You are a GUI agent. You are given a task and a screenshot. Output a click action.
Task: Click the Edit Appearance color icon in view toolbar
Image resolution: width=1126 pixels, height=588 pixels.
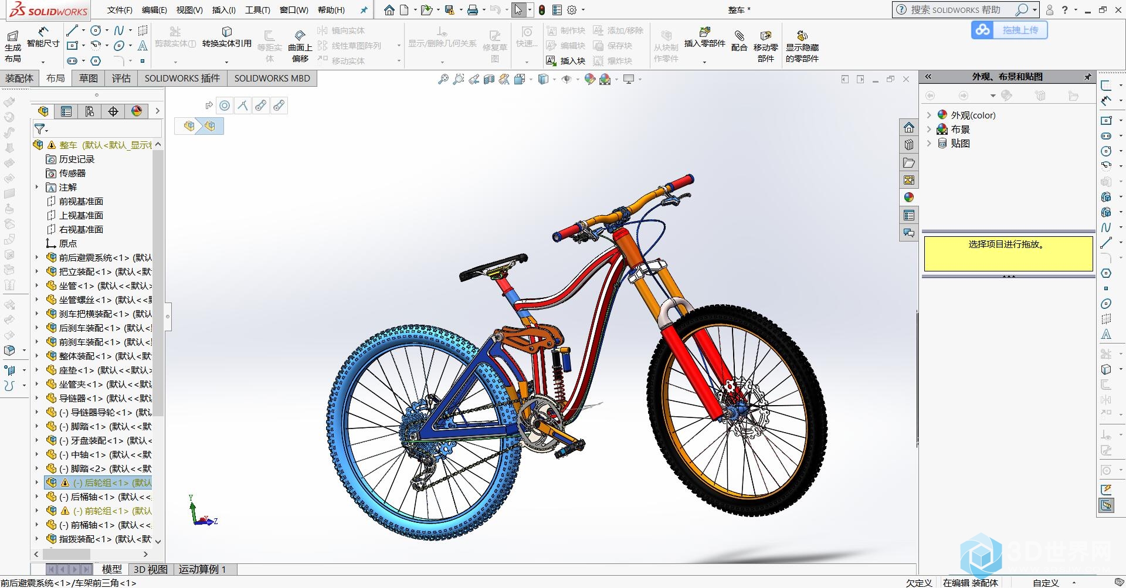coord(590,79)
